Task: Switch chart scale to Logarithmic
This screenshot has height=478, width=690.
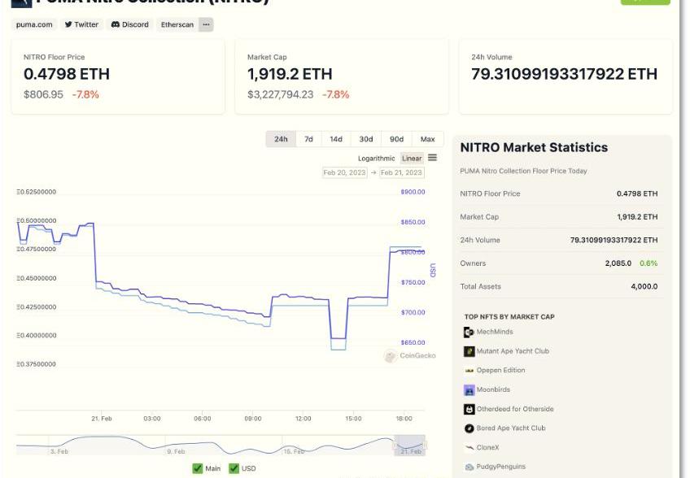Action: pyautogui.click(x=376, y=159)
